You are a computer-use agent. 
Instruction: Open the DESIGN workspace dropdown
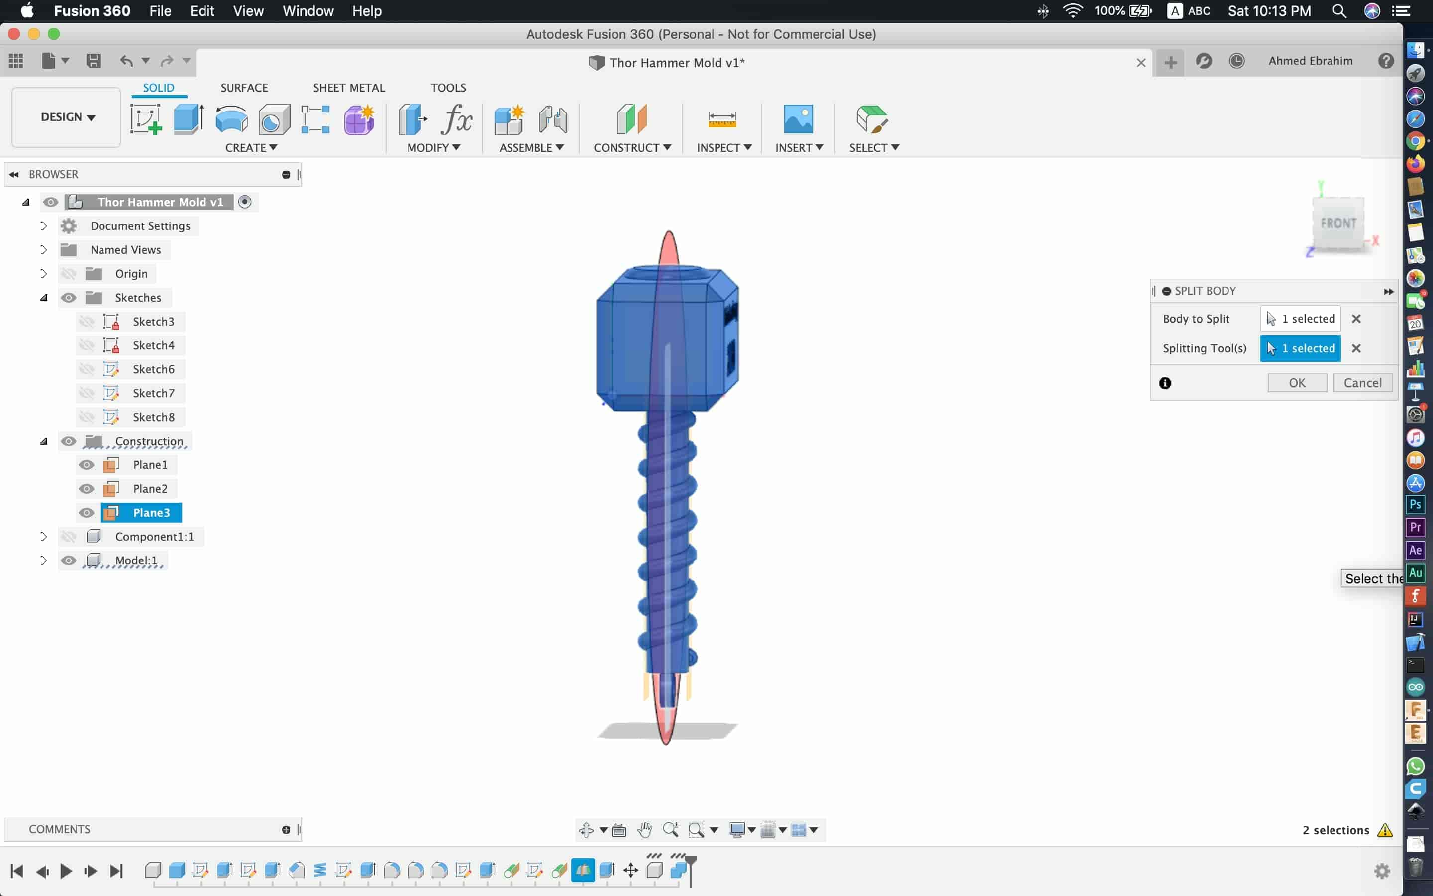coord(67,117)
